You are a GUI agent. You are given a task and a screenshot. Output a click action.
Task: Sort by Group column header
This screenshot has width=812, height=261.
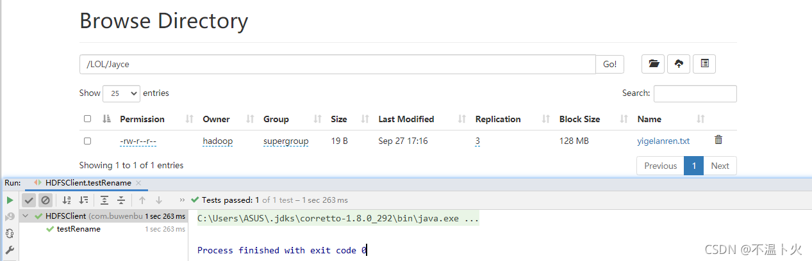(x=276, y=119)
